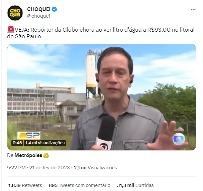This screenshot has width=203, height=191.
Task: Click the 0:46 video duration label
Action: pos(17,143)
